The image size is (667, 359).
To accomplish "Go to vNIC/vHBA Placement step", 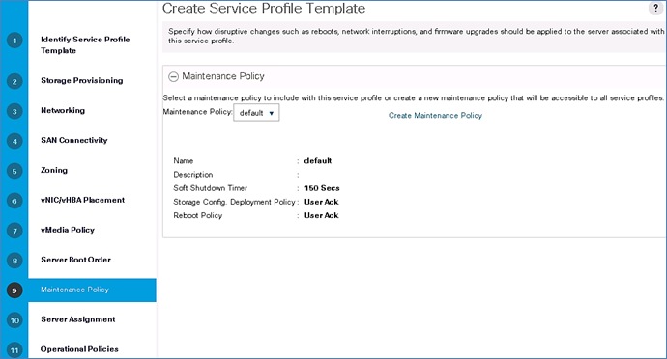I will (82, 200).
